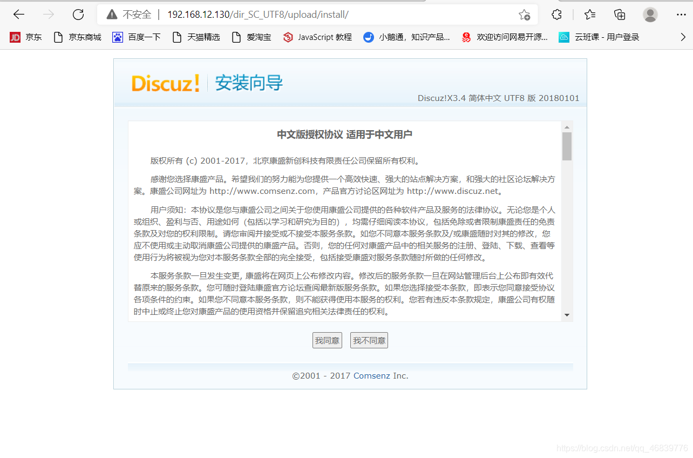Click the profile avatar icon
The width and height of the screenshot is (693, 458).
tap(650, 15)
